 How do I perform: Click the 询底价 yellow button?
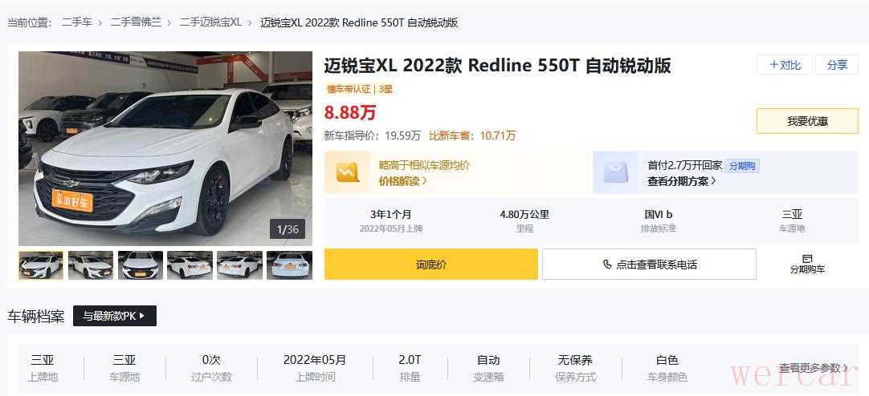[x=431, y=265]
